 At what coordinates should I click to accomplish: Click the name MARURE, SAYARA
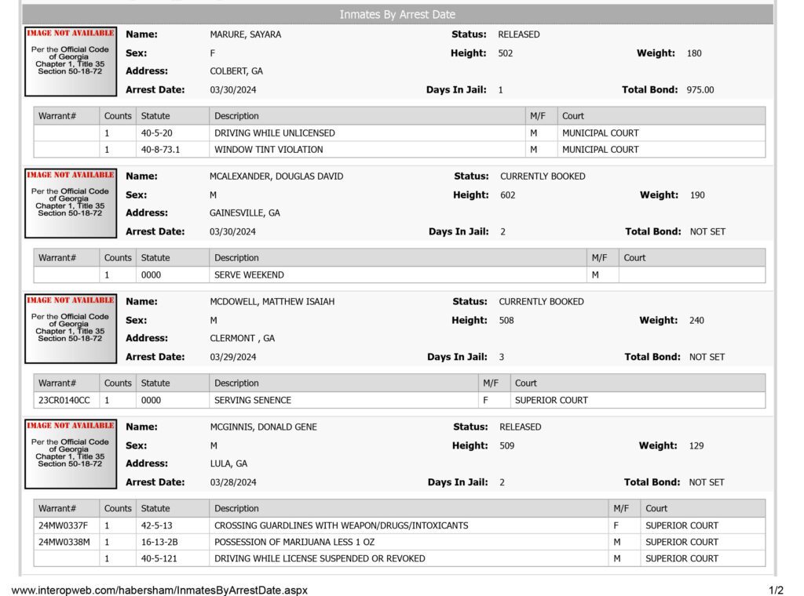click(245, 35)
